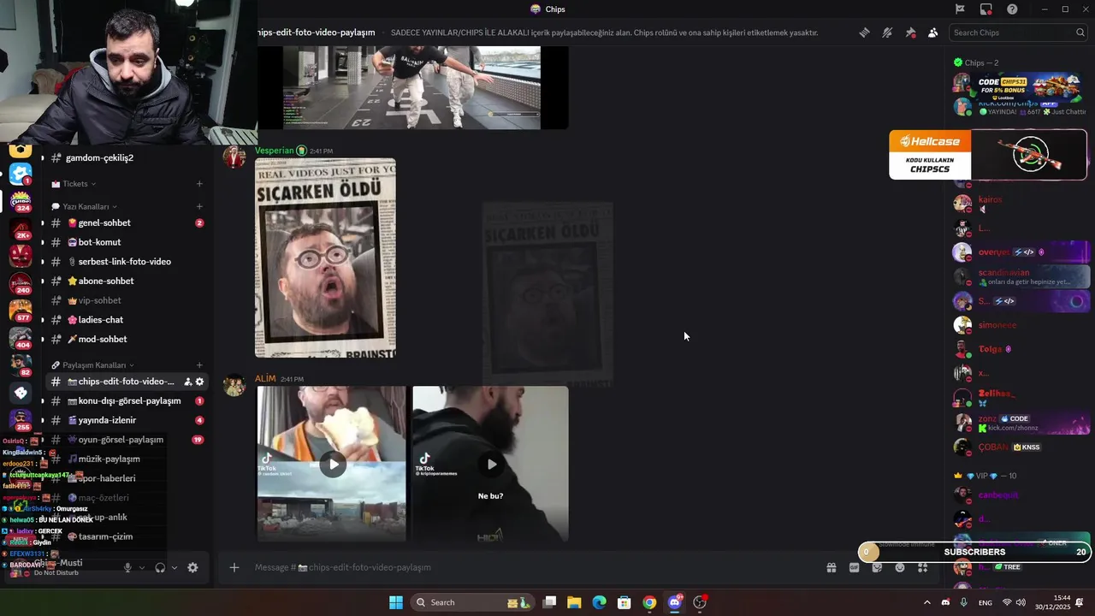Screen dimensions: 1095x616
Task: Open the gift icon in message bar
Action: (831, 567)
